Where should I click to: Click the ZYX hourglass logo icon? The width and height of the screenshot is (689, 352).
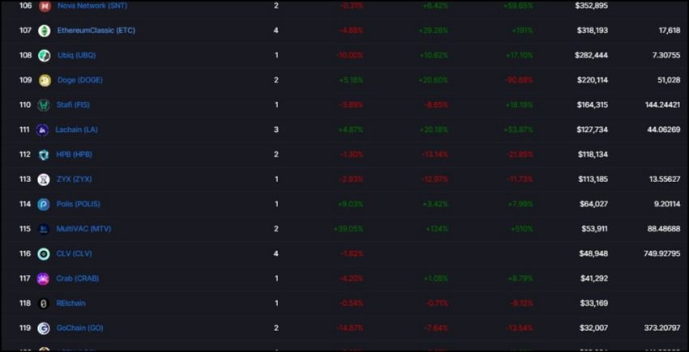pyautogui.click(x=44, y=180)
